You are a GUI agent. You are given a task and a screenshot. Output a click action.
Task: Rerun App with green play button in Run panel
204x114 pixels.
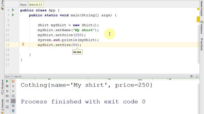pyautogui.click(x=7, y=81)
